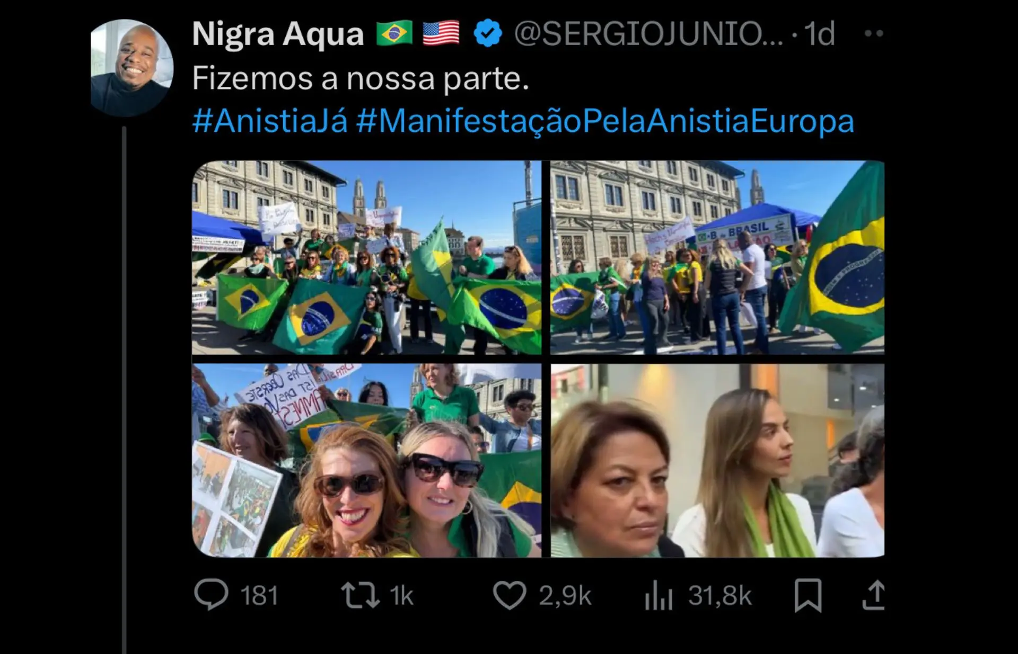Open the @SERGIOJUNIO... handle link
The width and height of the screenshot is (1018, 654).
[x=648, y=34]
